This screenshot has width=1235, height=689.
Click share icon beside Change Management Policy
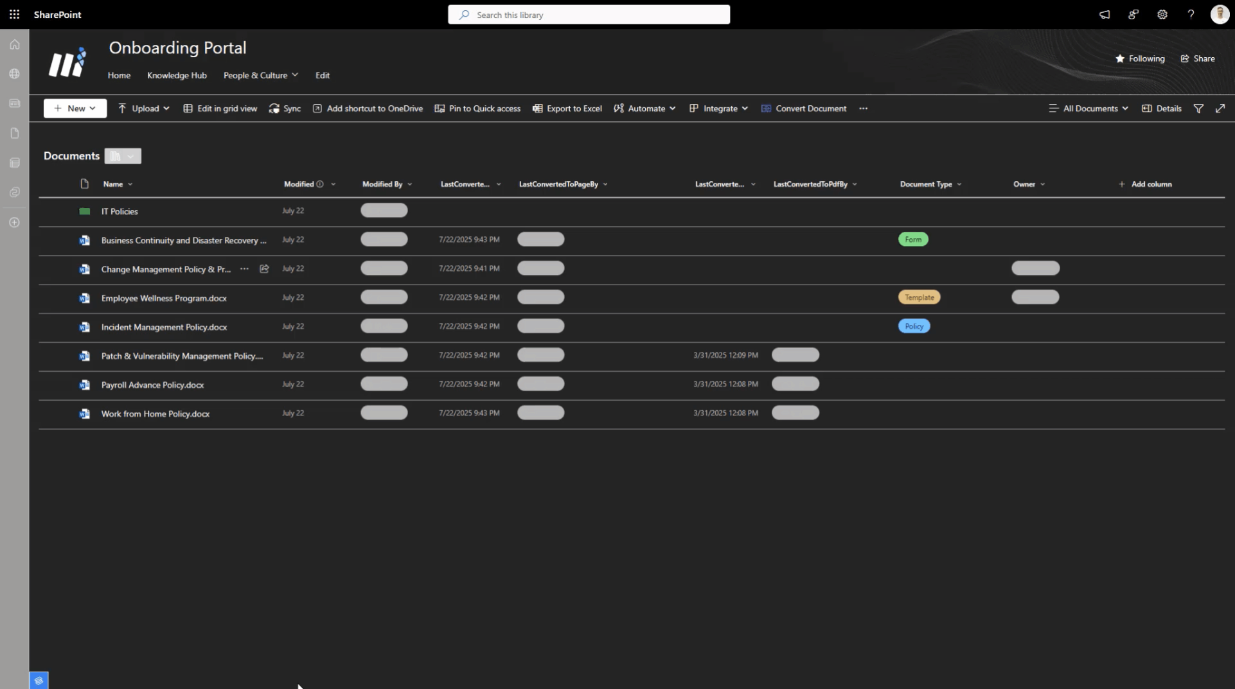click(x=264, y=269)
